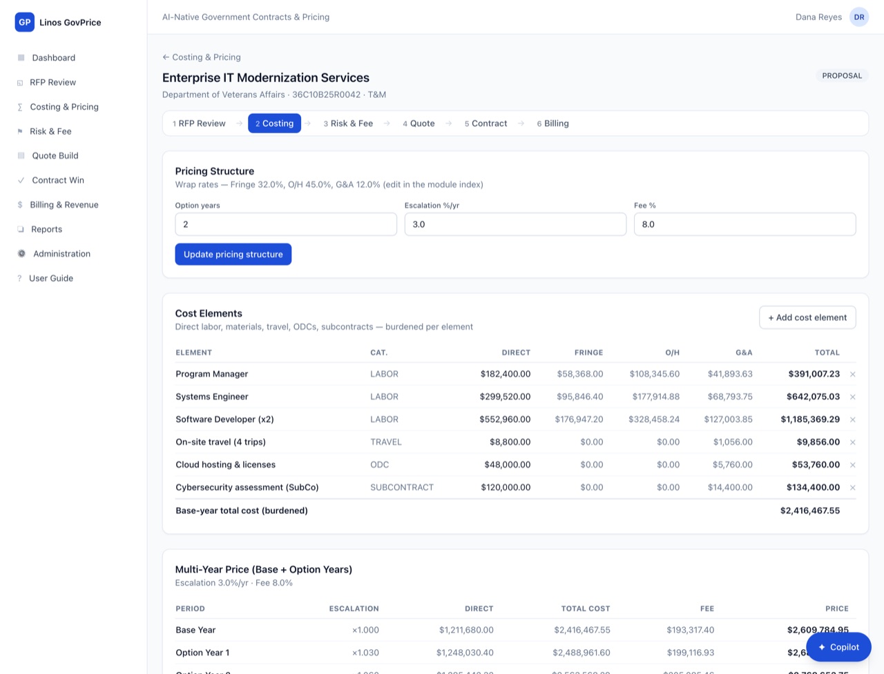Click the Risk & Fee flag icon
The height and width of the screenshot is (674, 884).
pos(20,131)
